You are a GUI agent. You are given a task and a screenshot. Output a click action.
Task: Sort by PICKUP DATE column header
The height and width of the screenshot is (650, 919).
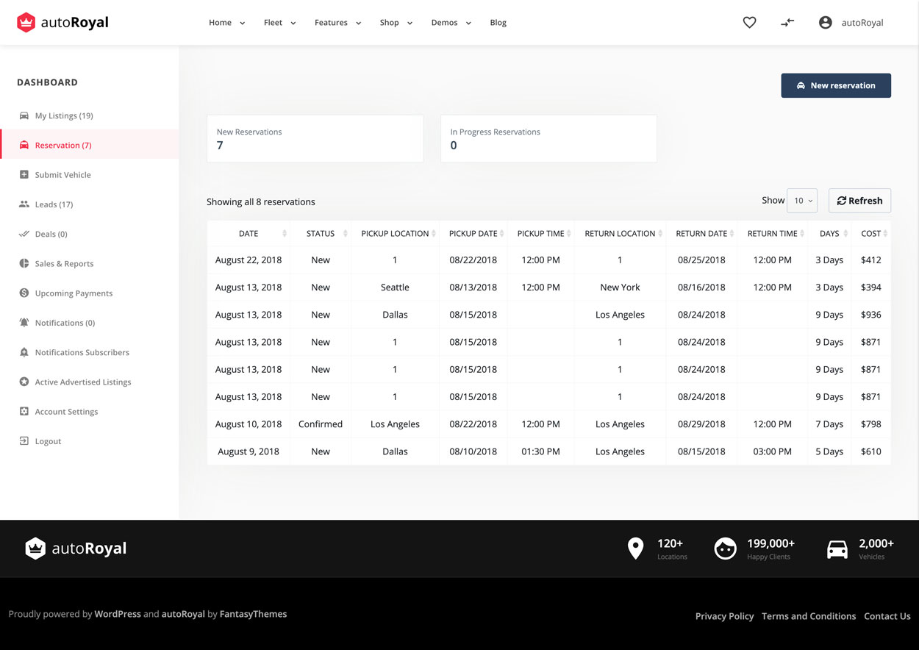(473, 233)
